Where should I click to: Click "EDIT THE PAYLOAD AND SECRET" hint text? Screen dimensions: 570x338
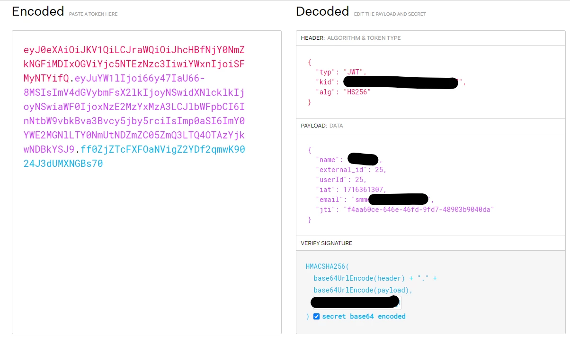point(390,14)
